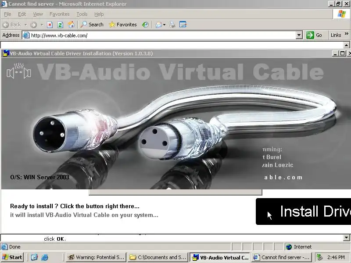This screenshot has height=263, width=351.
Task: Open the Help menu
Action: pos(99,14)
